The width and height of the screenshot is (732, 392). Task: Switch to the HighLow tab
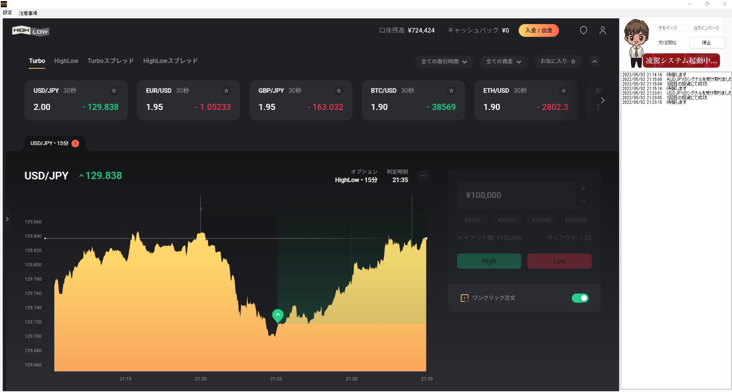click(x=66, y=61)
